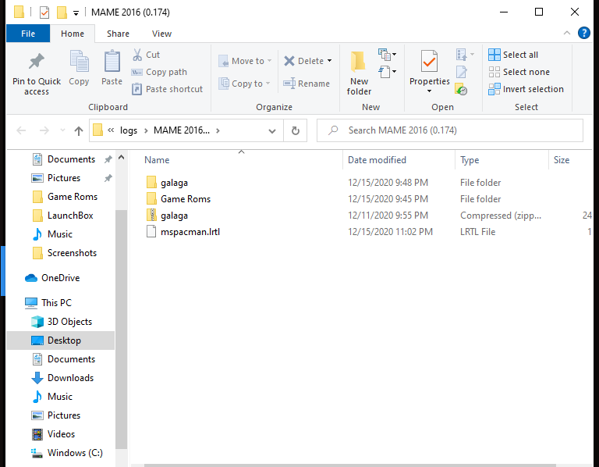Sort by the Size column
Viewport: 599px width, 467px height.
point(562,160)
